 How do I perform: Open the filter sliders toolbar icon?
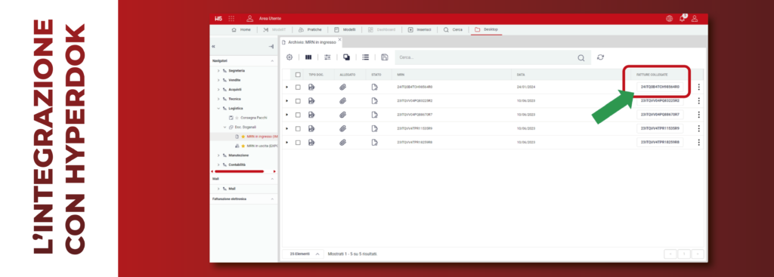[327, 57]
